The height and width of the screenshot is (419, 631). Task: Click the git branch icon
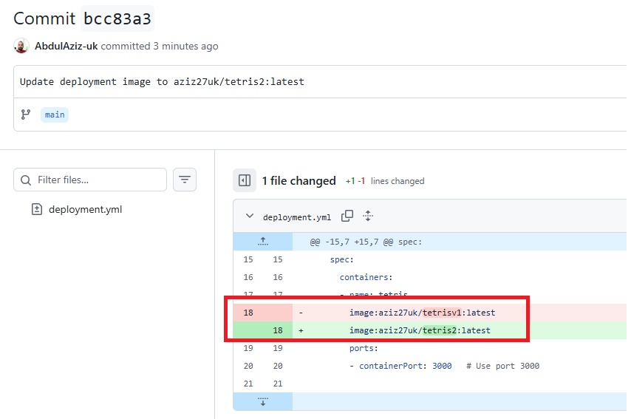[x=26, y=115]
